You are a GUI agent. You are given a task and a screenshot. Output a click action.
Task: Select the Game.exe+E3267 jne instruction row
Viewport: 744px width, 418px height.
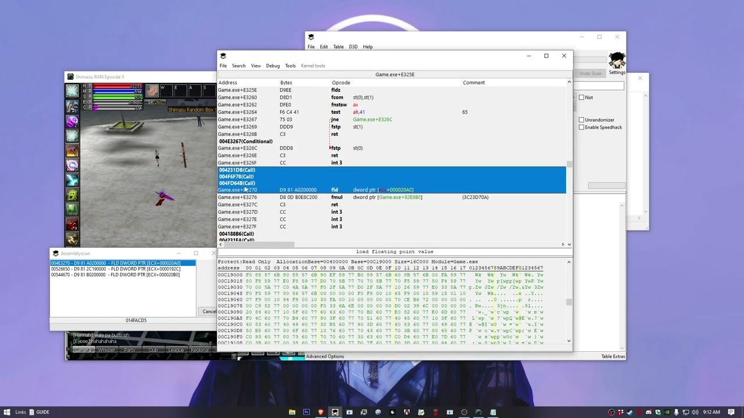[392, 120]
